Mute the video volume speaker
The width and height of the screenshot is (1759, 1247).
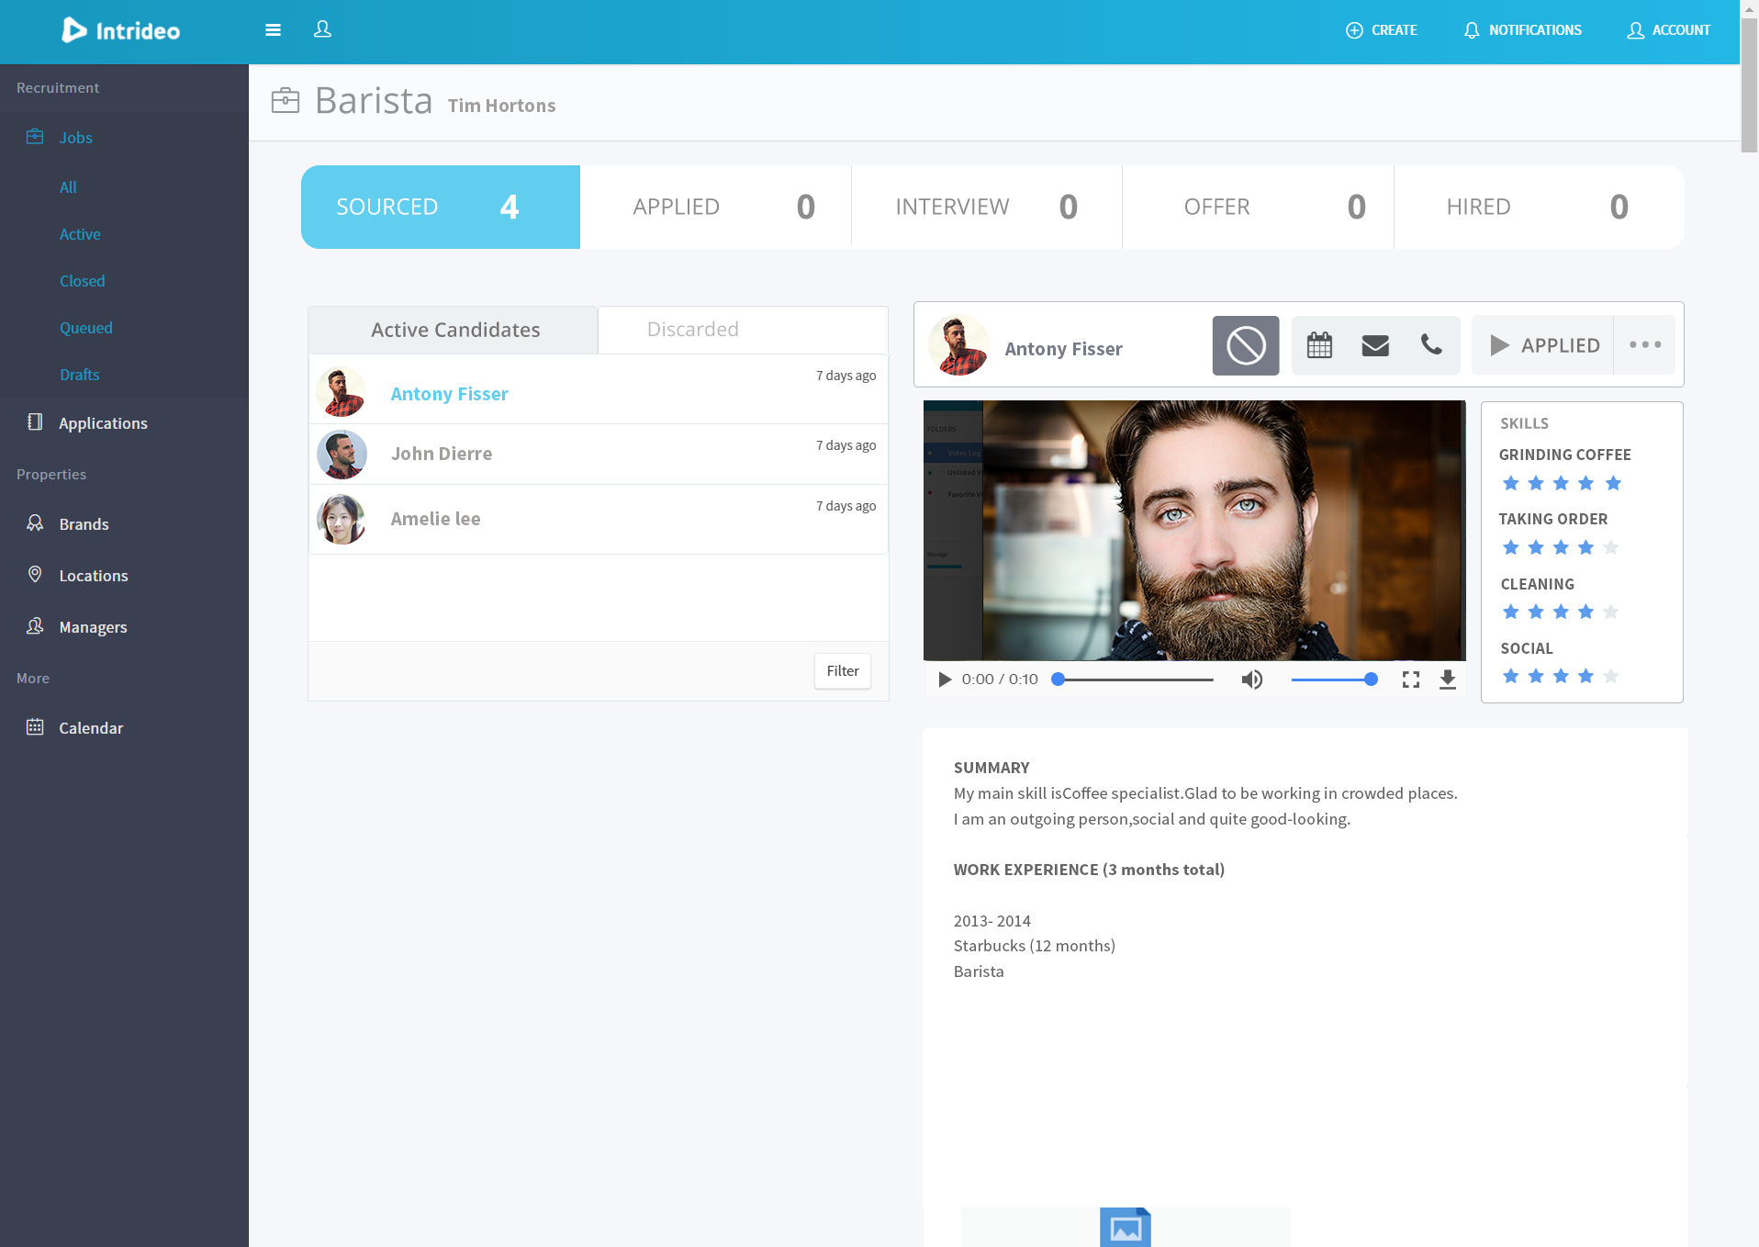[x=1251, y=680]
